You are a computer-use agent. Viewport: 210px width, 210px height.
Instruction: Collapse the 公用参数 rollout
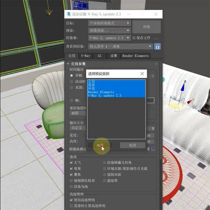[68, 64]
